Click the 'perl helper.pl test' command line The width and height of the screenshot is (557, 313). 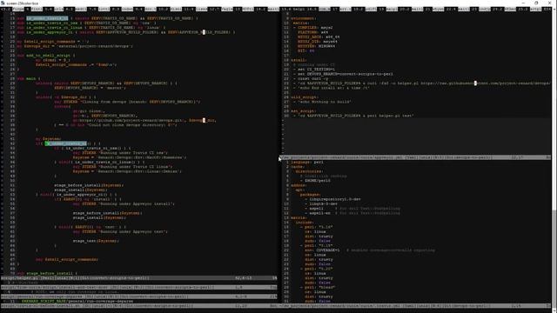tap(353, 116)
